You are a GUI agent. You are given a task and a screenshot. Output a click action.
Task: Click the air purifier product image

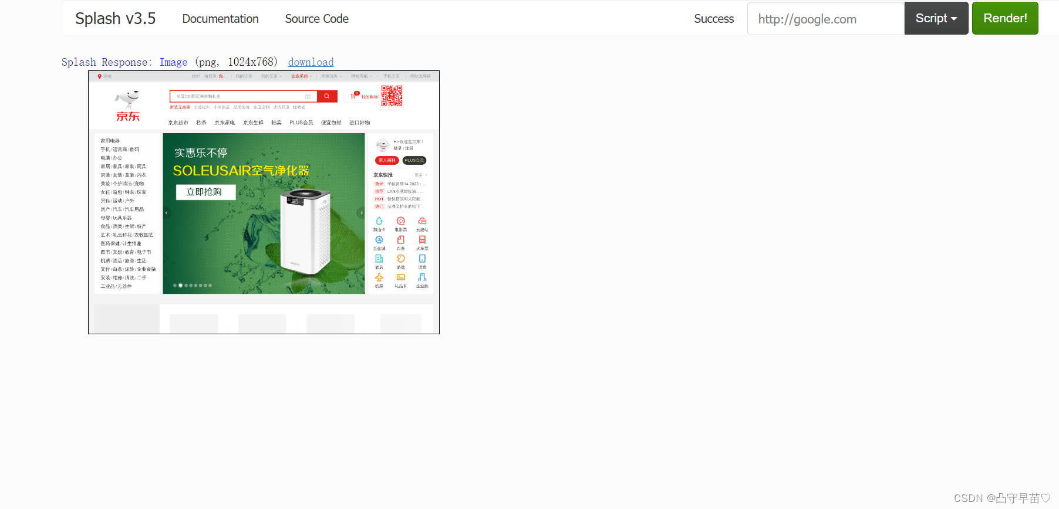305,232
